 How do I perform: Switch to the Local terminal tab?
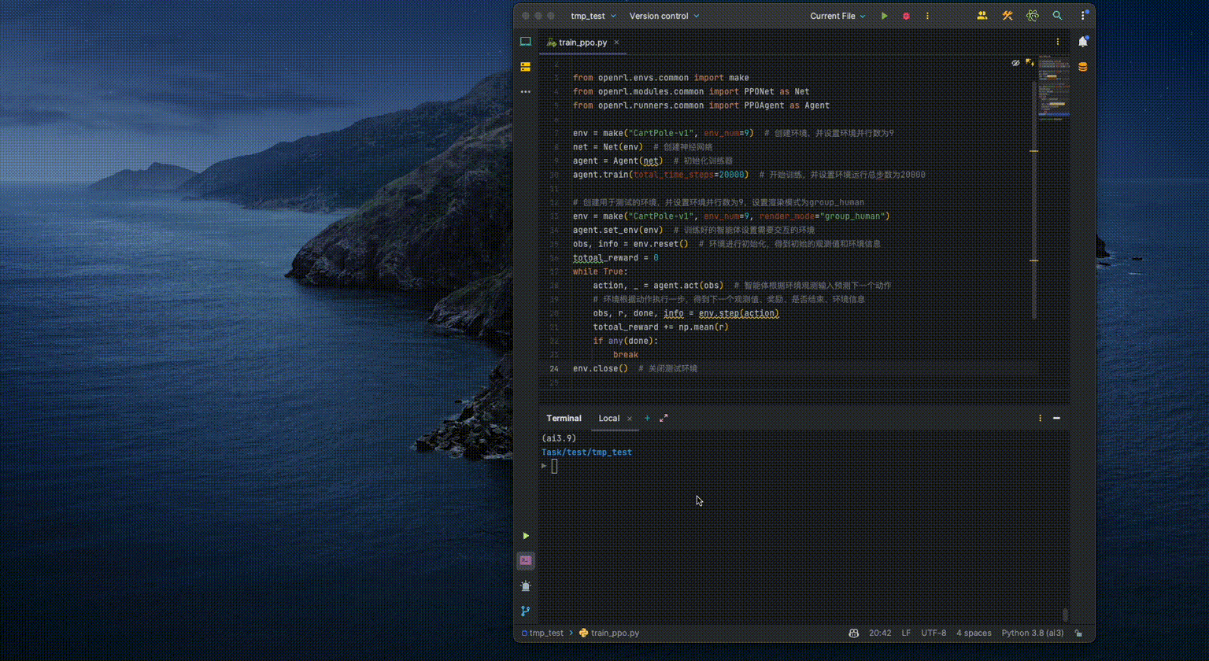point(609,419)
